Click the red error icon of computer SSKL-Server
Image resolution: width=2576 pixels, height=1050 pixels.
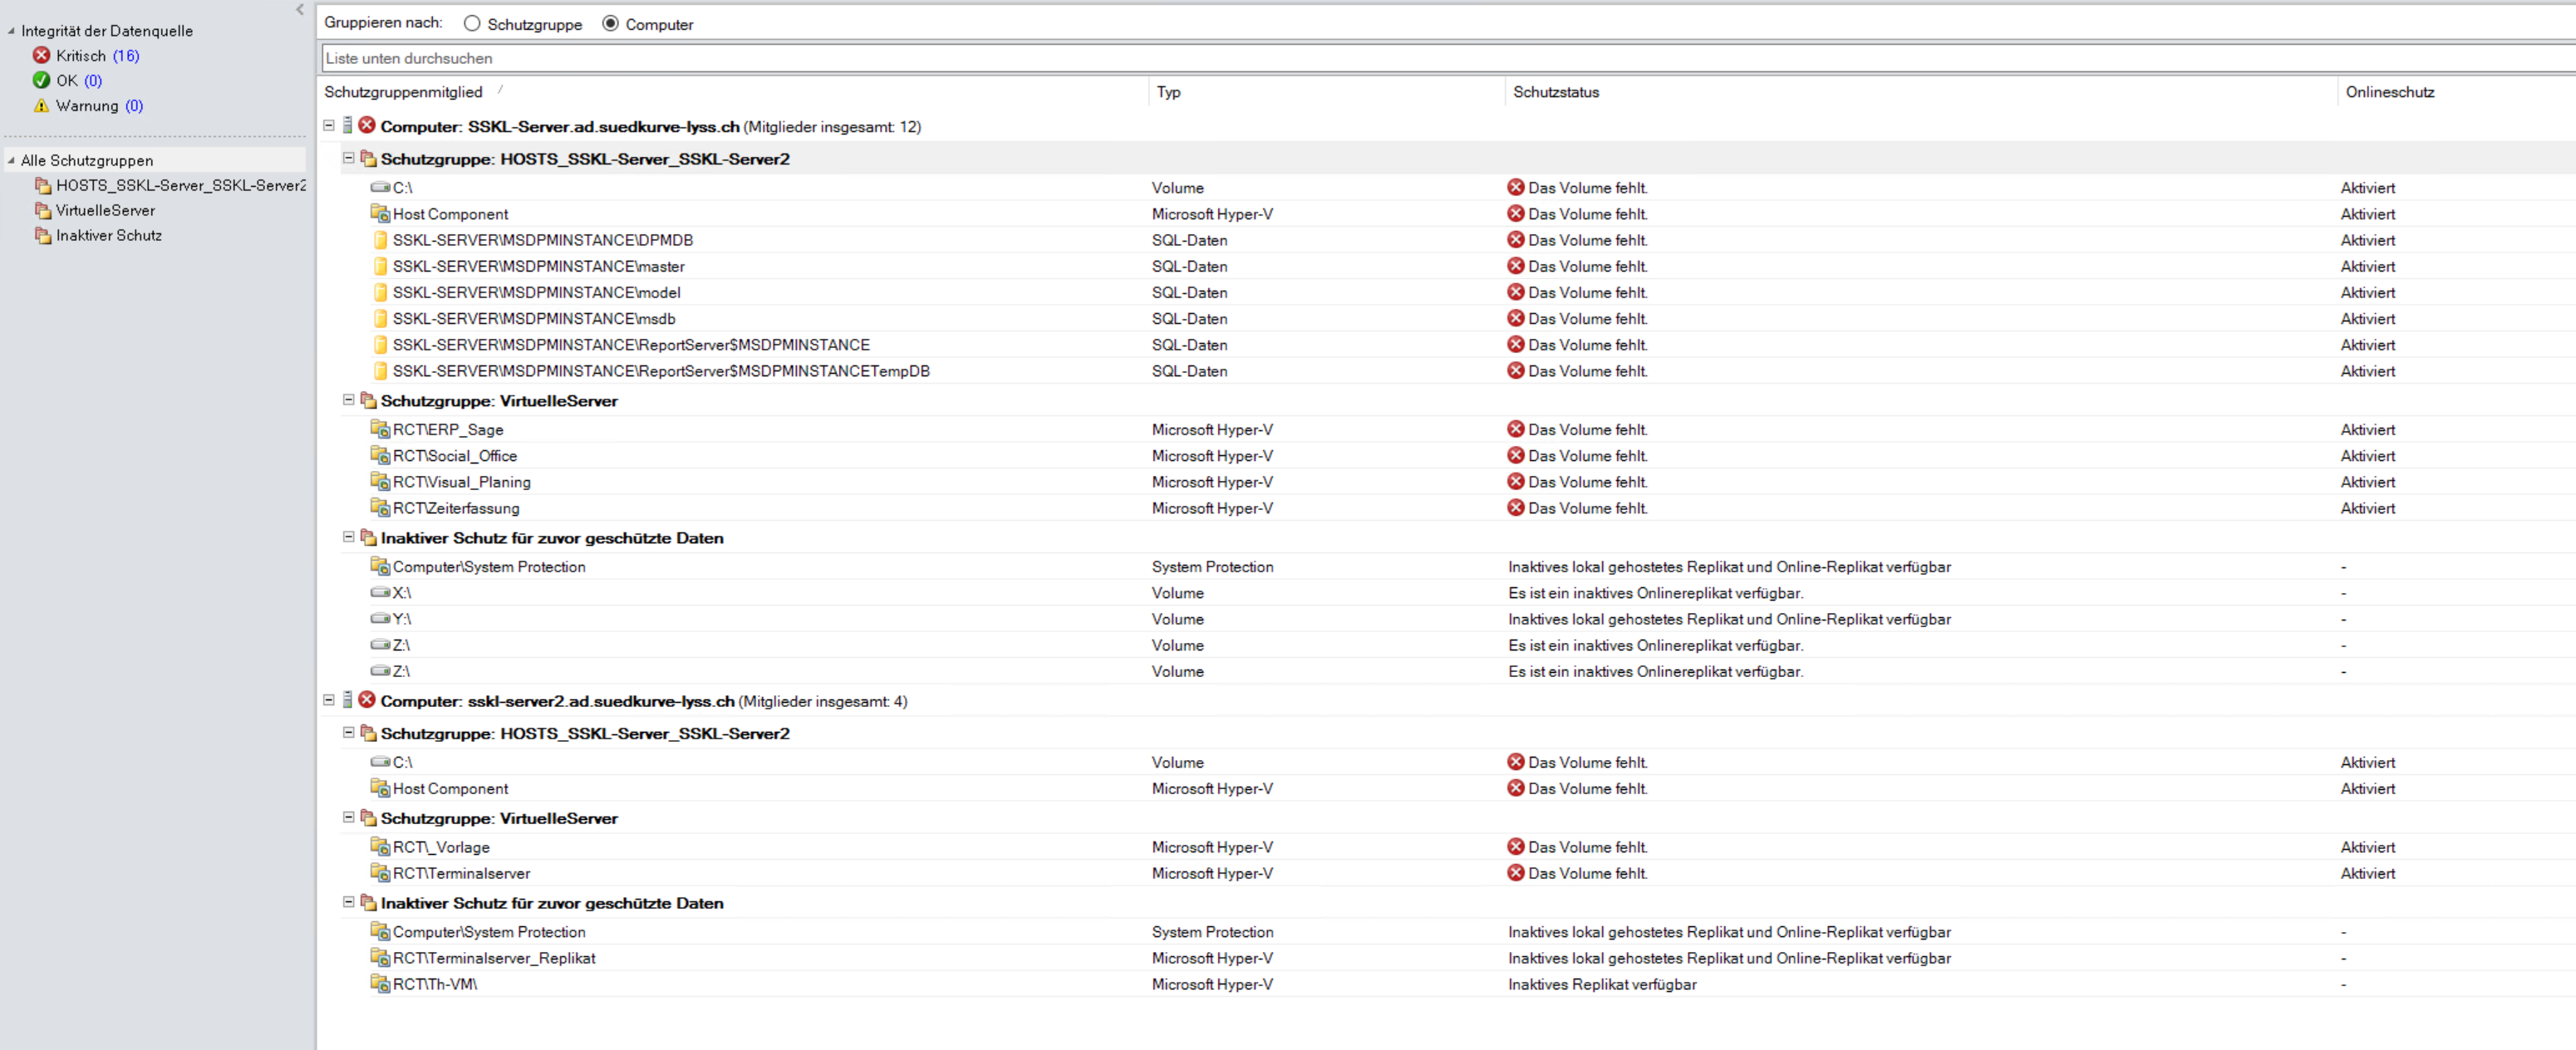(367, 125)
